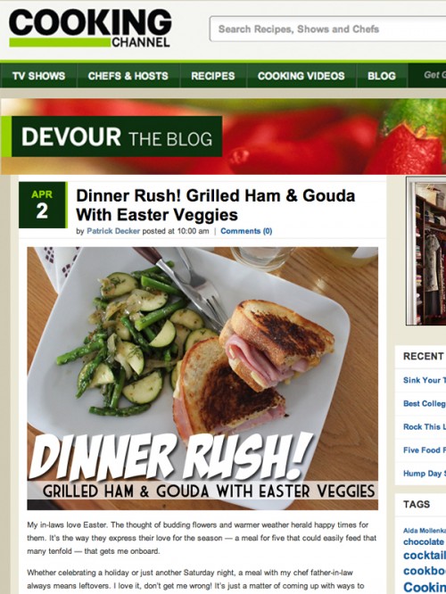This screenshot has height=594, width=446.
Task: Go to the Recipes section
Action: (213, 76)
